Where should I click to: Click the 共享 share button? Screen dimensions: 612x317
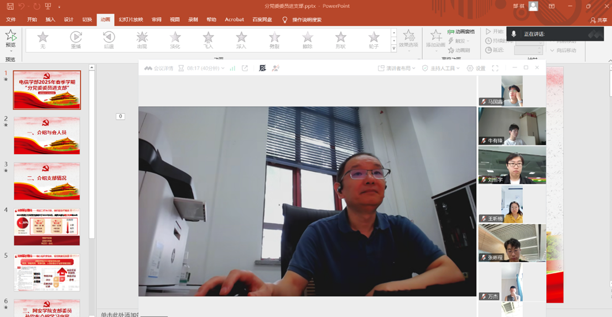click(x=599, y=20)
